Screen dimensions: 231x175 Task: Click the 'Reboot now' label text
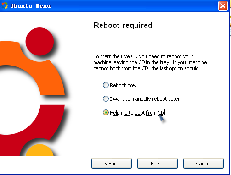tap(123, 85)
